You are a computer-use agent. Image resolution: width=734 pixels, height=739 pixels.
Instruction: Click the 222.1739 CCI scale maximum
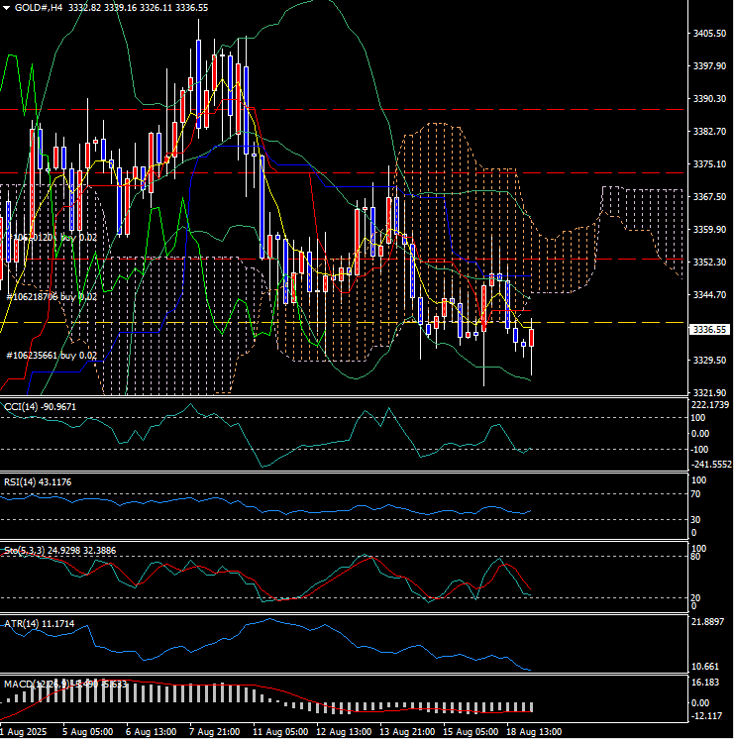709,405
